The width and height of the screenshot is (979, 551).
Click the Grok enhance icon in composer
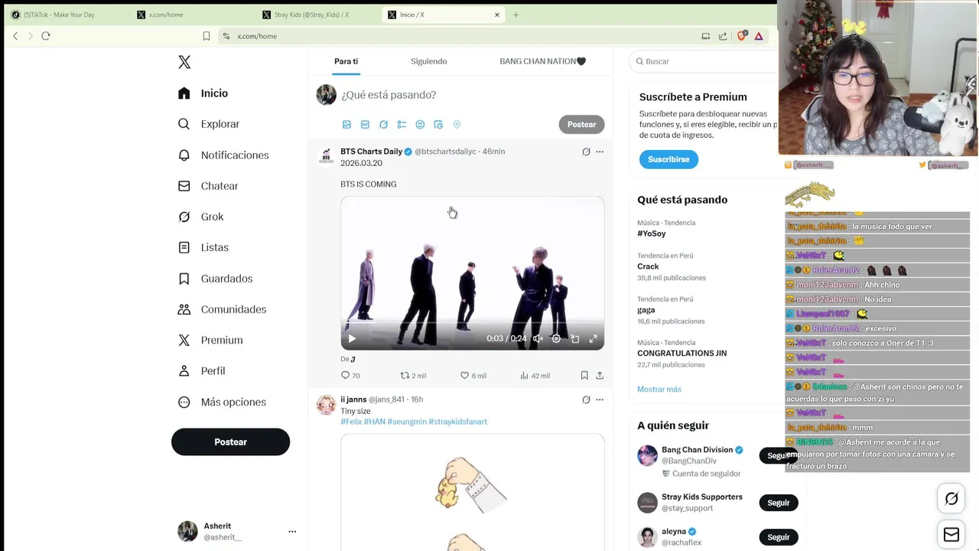point(383,125)
